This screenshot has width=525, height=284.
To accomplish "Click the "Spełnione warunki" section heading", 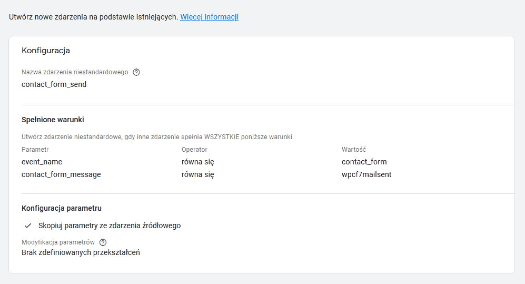I will coord(53,120).
